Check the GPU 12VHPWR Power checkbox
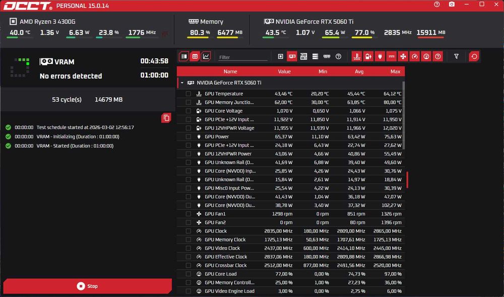The width and height of the screenshot is (504, 297). (188, 154)
